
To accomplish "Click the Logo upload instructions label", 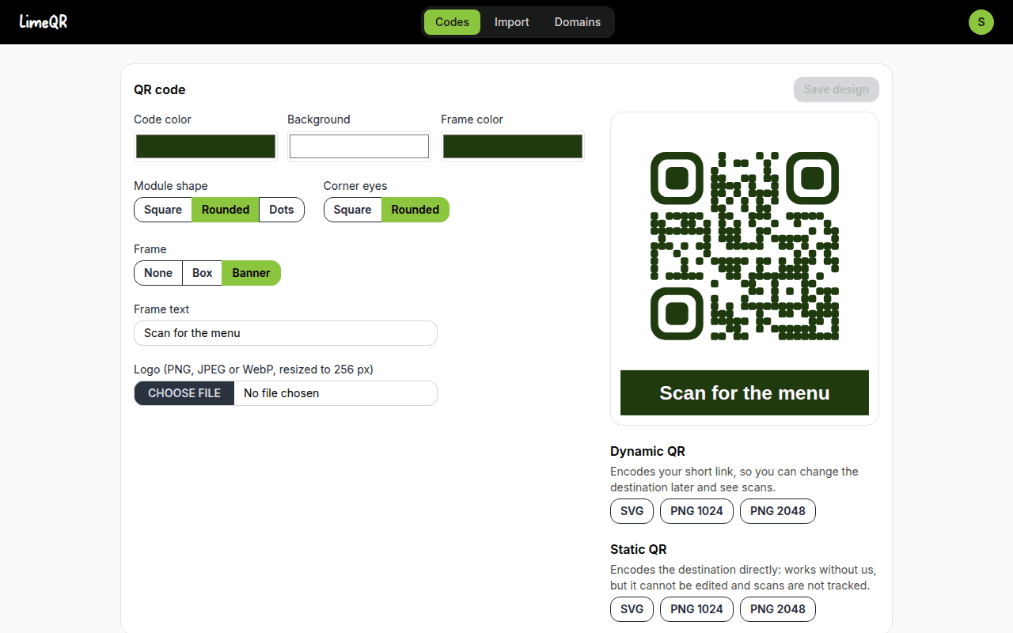I will point(253,370).
